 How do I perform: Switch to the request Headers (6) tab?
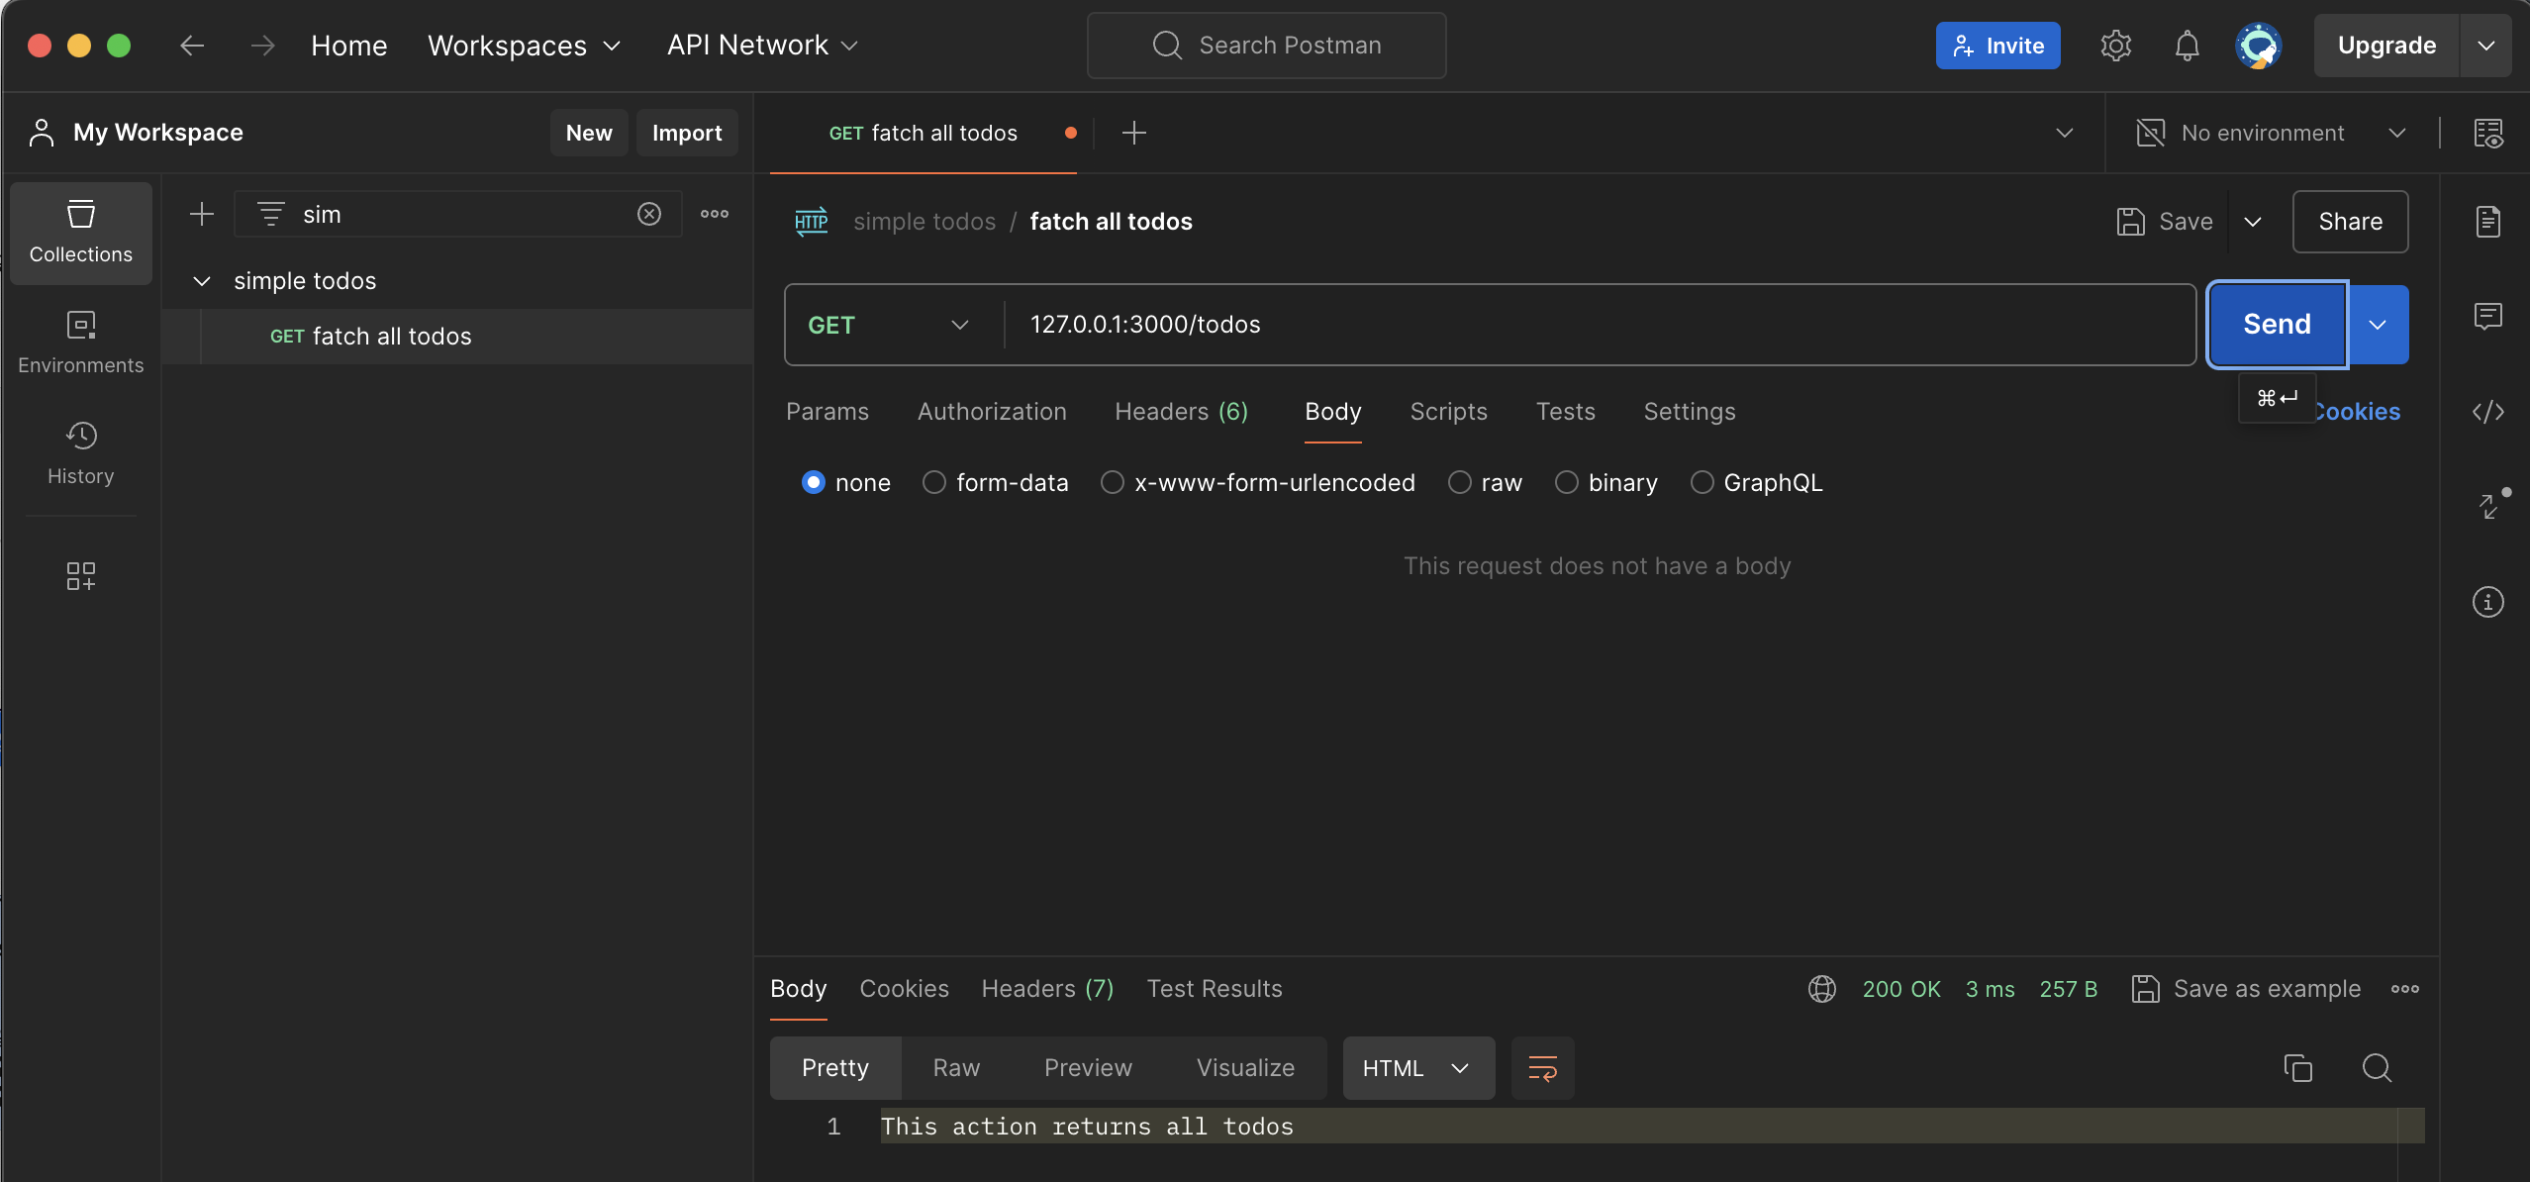pos(1181,412)
